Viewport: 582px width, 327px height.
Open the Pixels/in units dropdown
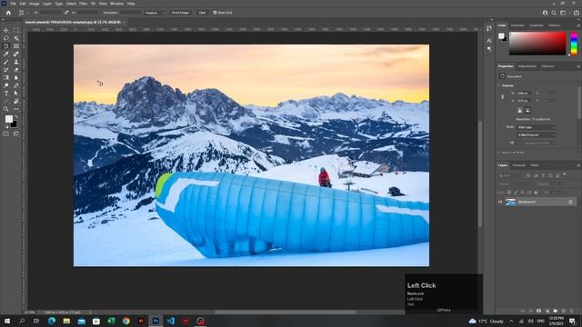(155, 13)
